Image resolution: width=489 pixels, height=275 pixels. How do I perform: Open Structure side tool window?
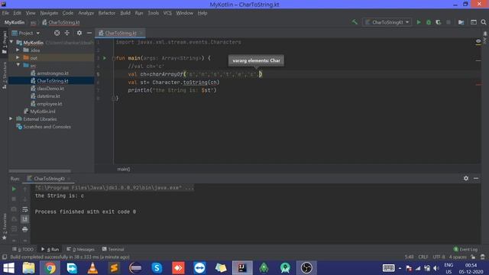click(4, 76)
